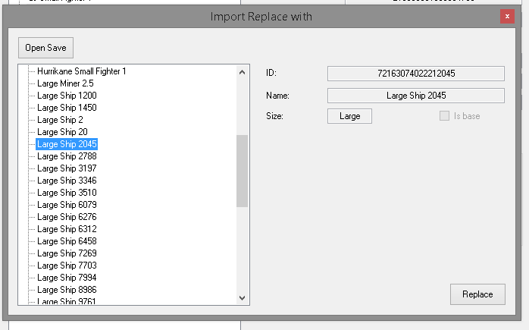Click the Size: label
The height and width of the screenshot is (330, 529).
pos(274,116)
